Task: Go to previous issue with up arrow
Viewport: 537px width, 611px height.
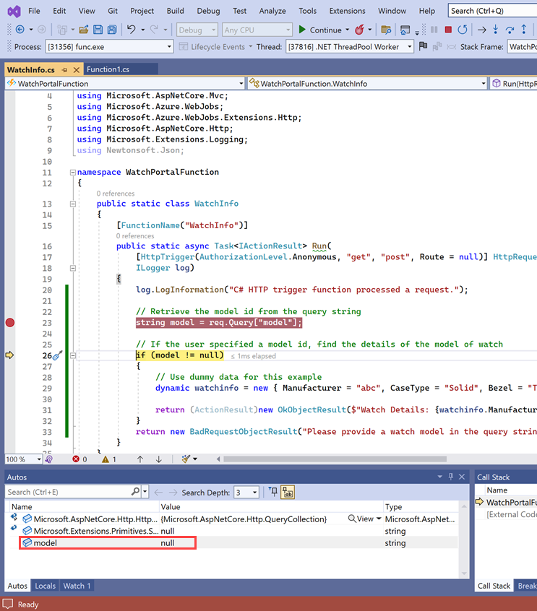Action: coord(140,459)
